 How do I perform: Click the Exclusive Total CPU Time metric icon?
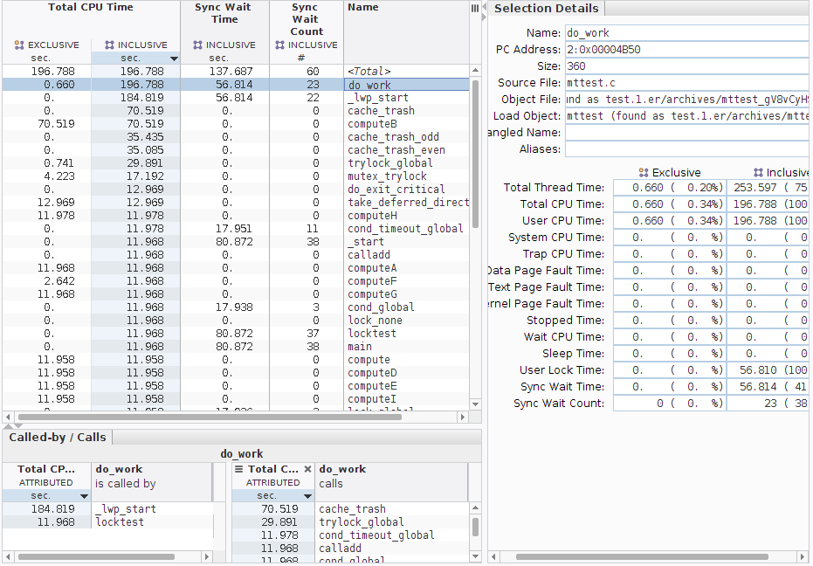click(x=19, y=45)
